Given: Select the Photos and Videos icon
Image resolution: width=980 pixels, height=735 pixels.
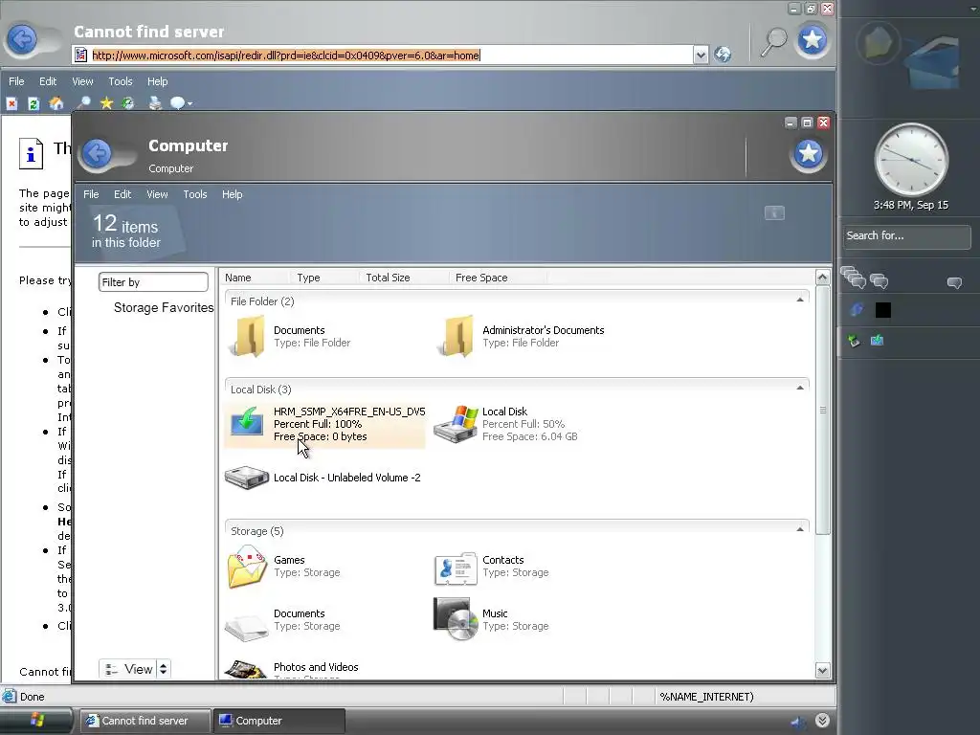Looking at the screenshot, I should click(x=246, y=669).
